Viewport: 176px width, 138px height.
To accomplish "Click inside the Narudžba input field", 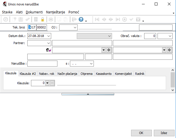I will [42, 63].
